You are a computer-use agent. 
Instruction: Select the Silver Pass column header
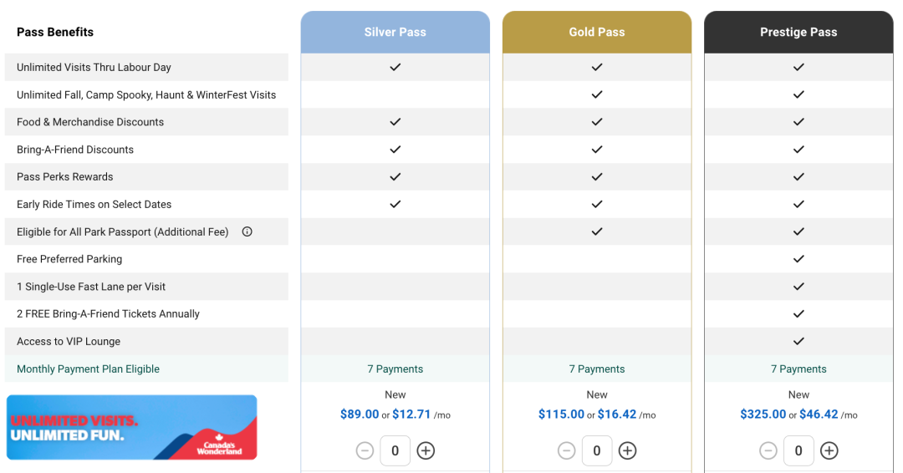point(395,33)
